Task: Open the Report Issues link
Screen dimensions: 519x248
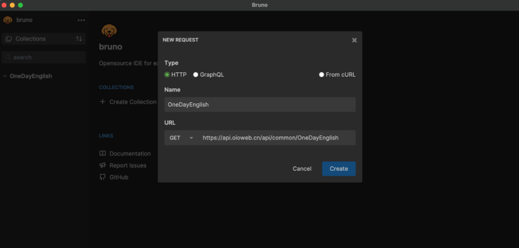Action: coord(128,165)
